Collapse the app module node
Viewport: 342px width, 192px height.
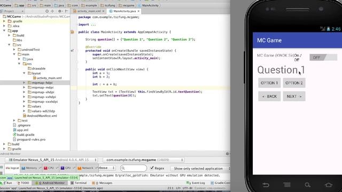[x=4, y=31]
